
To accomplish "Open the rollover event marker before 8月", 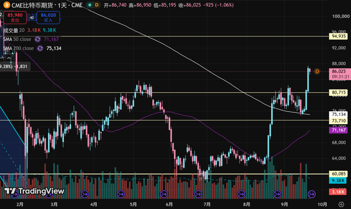I will tap(241, 194).
